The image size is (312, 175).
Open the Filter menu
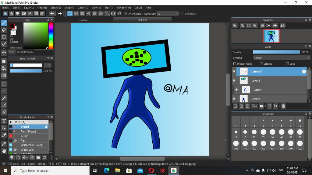click(x=42, y=8)
